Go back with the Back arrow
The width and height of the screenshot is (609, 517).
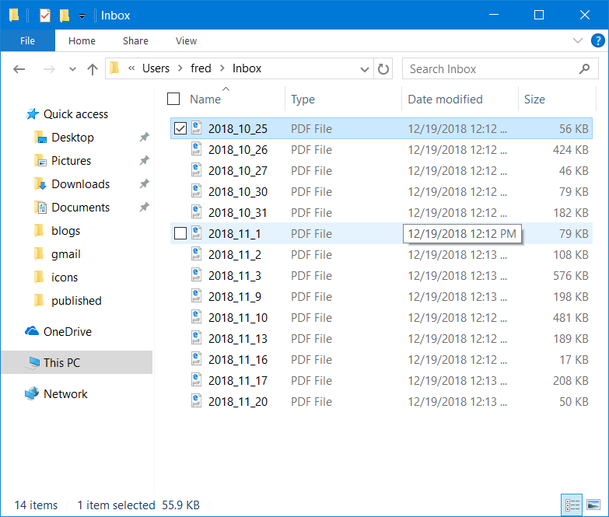19,69
